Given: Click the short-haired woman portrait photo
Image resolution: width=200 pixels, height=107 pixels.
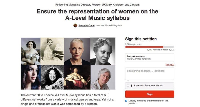Looking at the screenshot, I should coord(77,51).
